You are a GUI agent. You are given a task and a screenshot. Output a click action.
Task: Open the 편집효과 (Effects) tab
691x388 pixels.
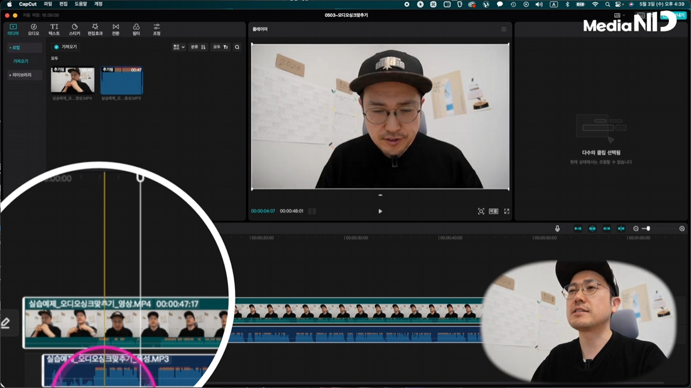tap(95, 29)
